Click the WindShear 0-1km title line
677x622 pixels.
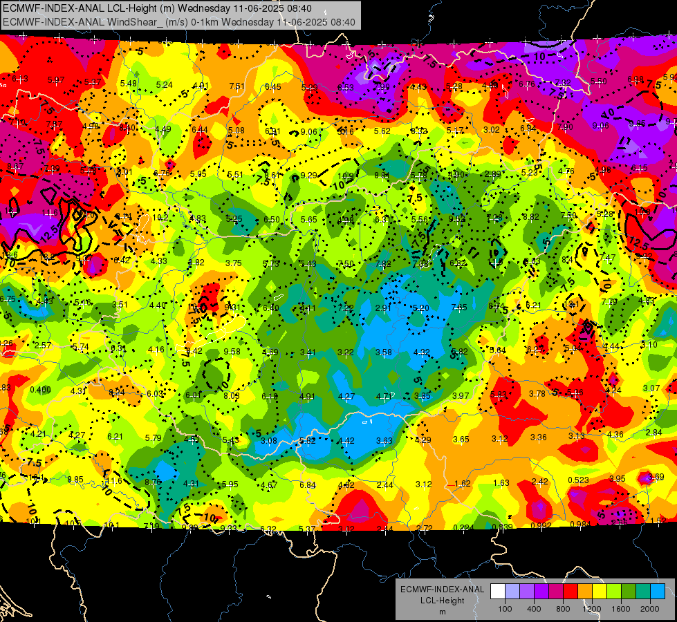click(178, 22)
